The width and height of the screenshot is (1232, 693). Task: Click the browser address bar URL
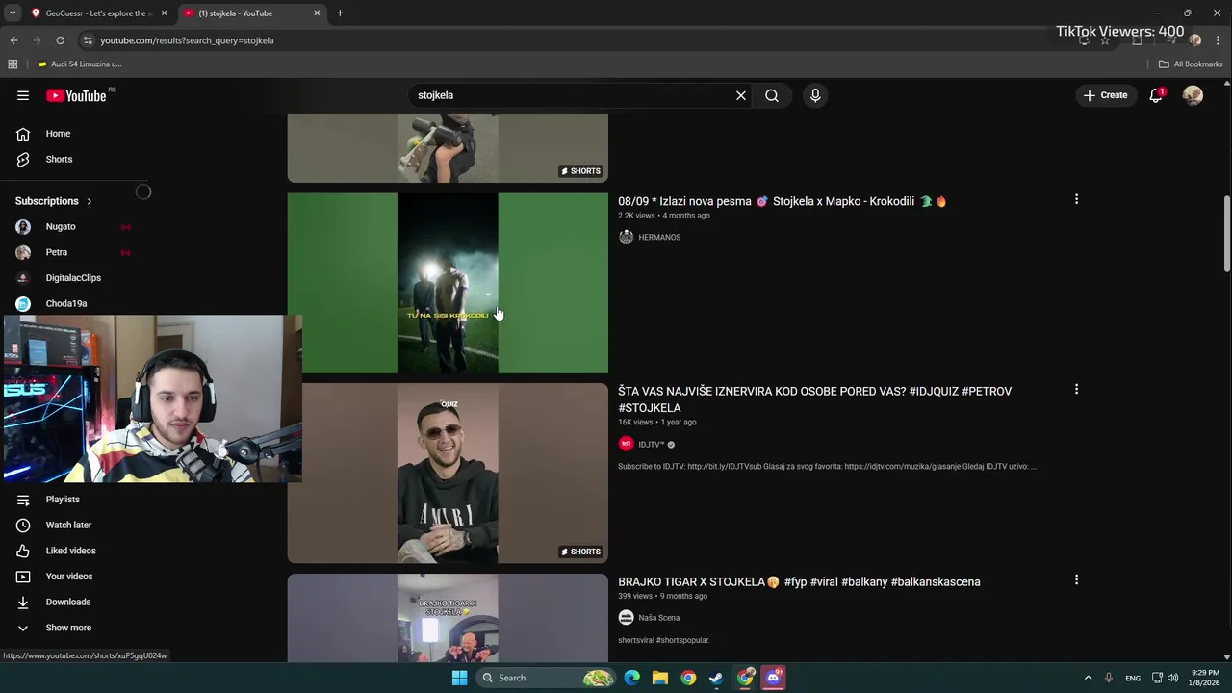click(187, 40)
